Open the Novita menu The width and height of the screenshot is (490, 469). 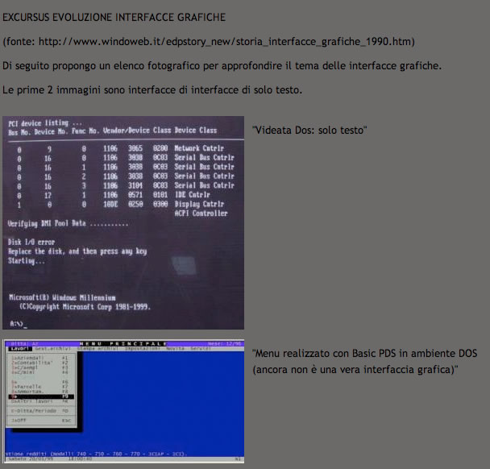click(x=165, y=347)
